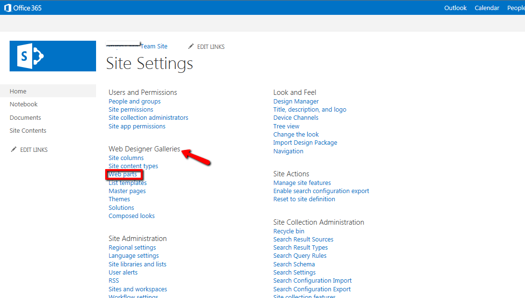Select Documents in the left navigation
This screenshot has height=298, width=525.
click(25, 118)
